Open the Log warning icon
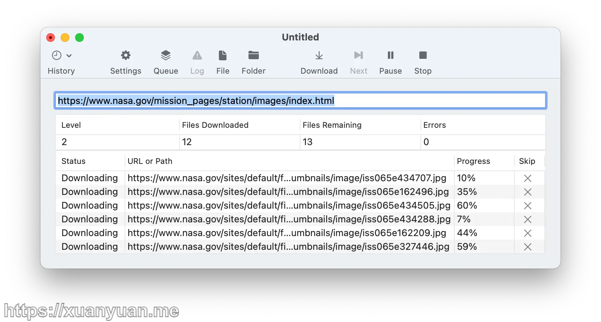This screenshot has width=601, height=322. tap(197, 55)
